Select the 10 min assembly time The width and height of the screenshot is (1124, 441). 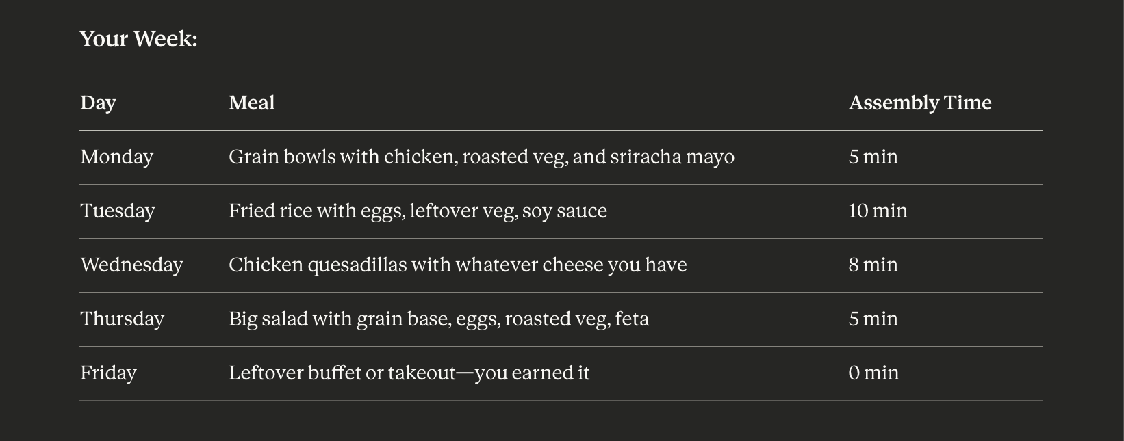(x=878, y=211)
